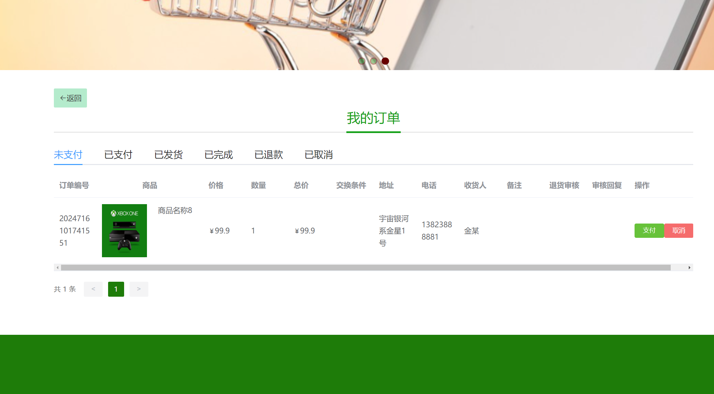Click the order number 202471610174155
Viewport: 714px width, 394px height.
coord(75,230)
